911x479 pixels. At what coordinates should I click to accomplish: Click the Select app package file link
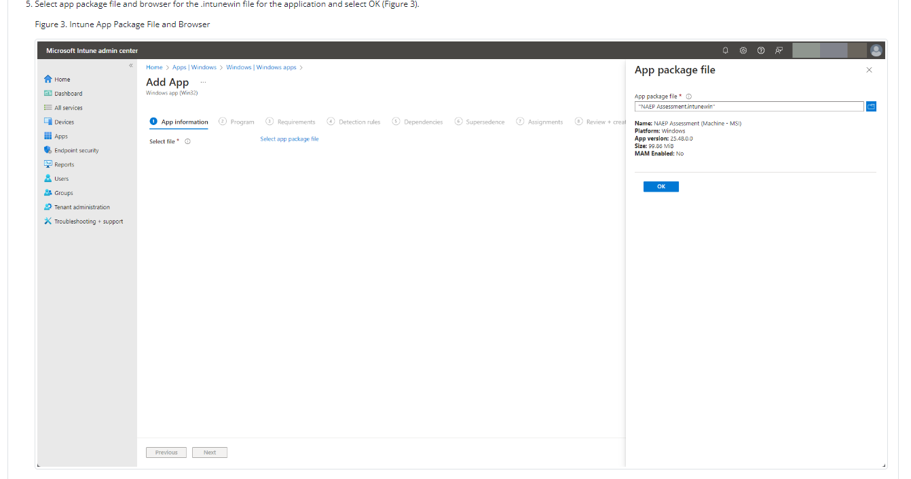(289, 139)
